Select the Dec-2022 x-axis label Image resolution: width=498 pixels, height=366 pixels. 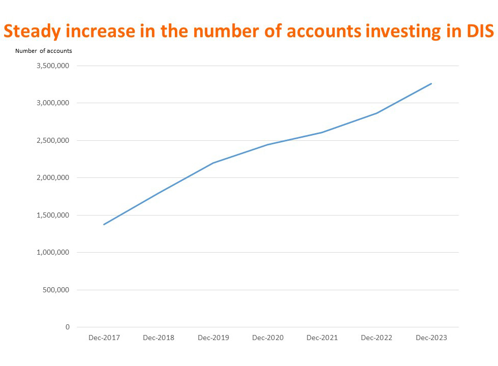(377, 338)
